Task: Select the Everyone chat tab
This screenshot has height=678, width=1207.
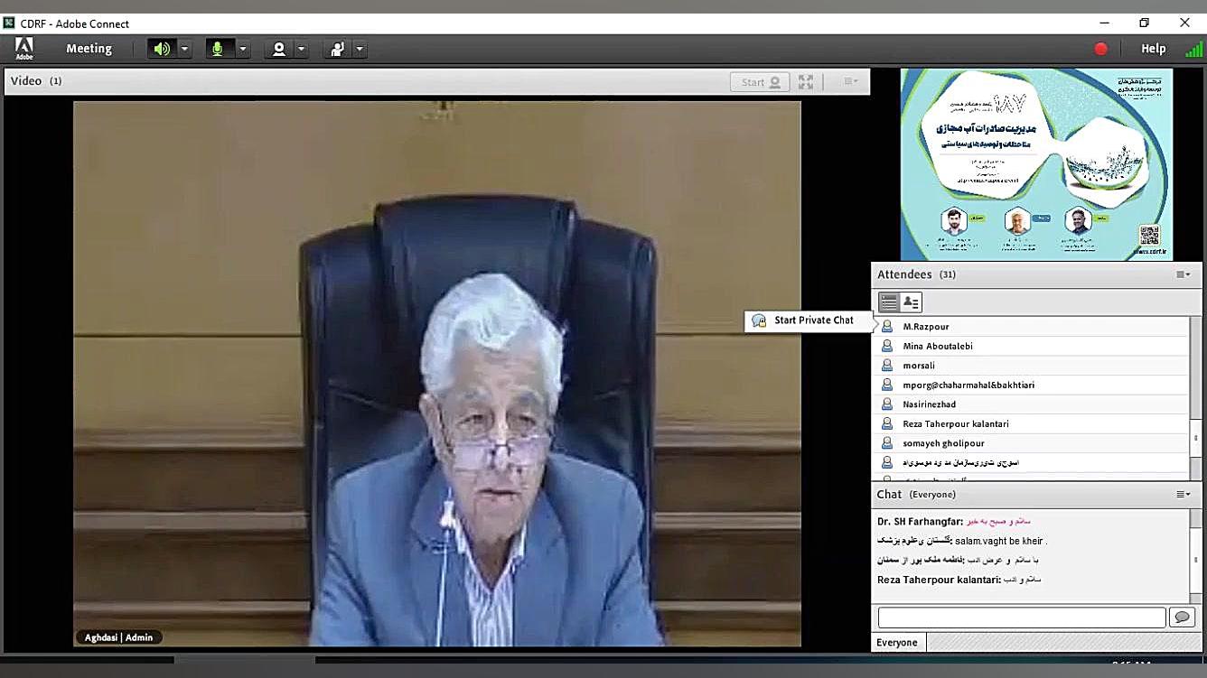Action: (897, 643)
